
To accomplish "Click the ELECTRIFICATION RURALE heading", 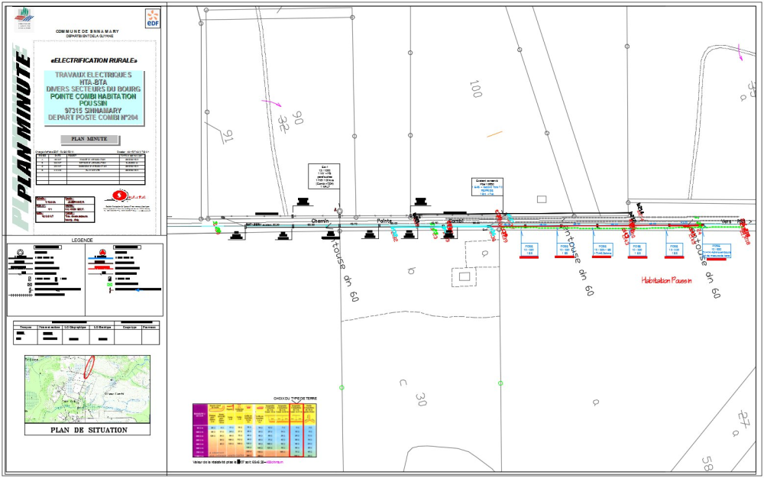I will pos(95,60).
